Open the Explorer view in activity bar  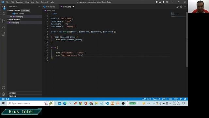[3, 8]
